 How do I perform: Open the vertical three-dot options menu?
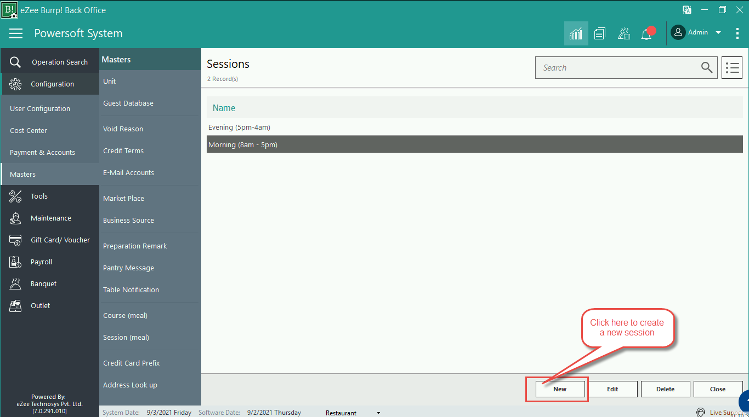pos(737,33)
